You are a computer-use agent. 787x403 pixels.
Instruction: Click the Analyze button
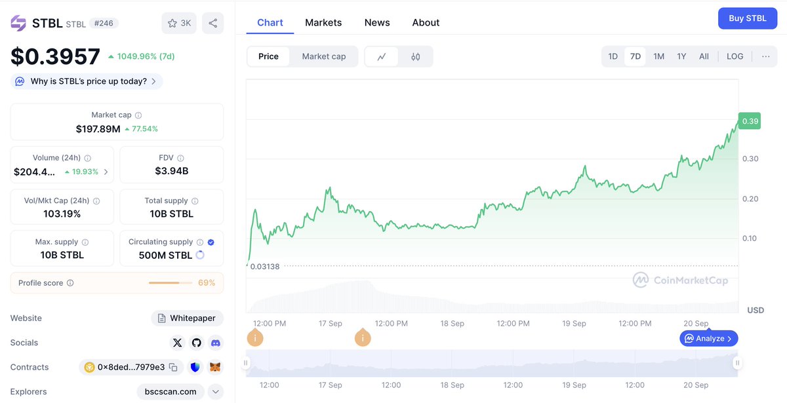click(x=709, y=339)
